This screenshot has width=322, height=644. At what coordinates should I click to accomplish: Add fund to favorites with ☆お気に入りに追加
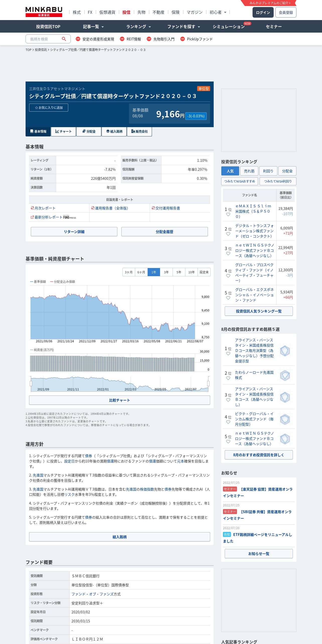click(x=49, y=108)
